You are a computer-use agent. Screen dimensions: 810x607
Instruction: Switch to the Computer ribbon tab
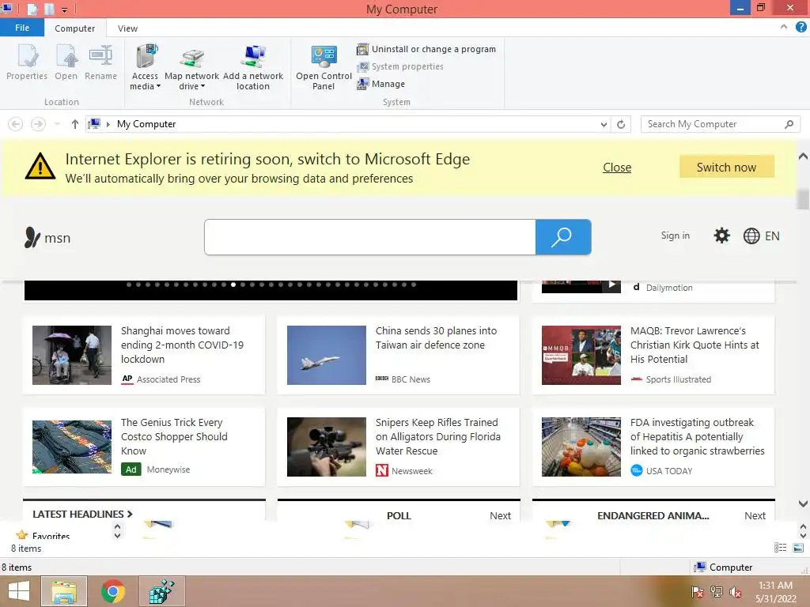[x=75, y=28]
